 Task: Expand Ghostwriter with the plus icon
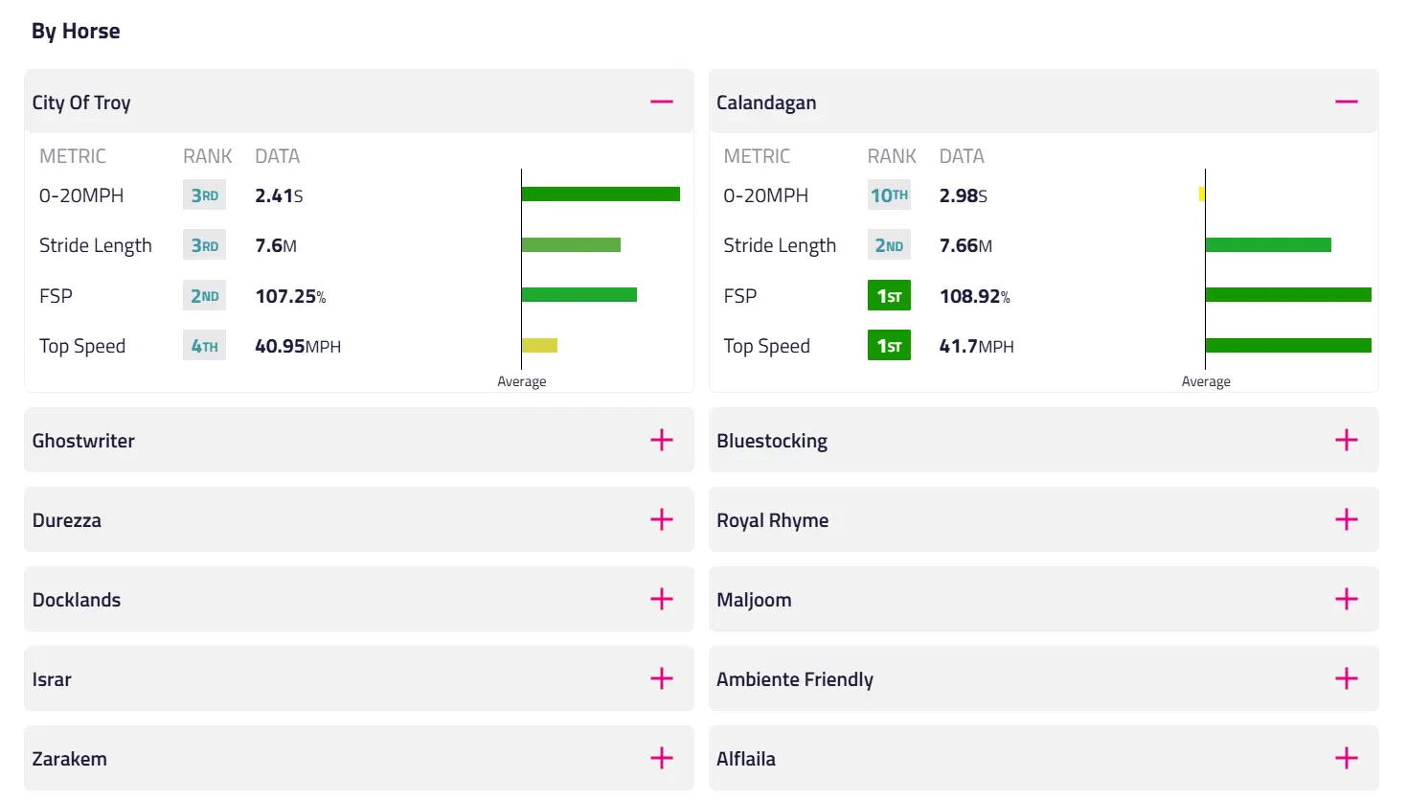(x=662, y=440)
